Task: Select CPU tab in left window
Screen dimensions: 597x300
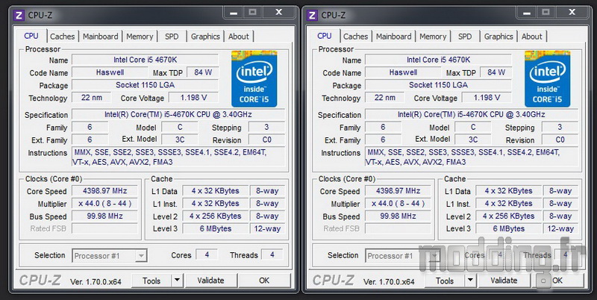Action: pos(31,36)
